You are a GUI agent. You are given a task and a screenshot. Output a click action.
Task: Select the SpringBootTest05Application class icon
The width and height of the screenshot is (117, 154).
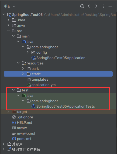pos(33,58)
